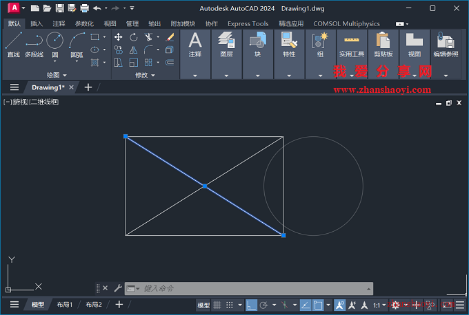
Task: Activate the Move tool
Action: coord(118,37)
